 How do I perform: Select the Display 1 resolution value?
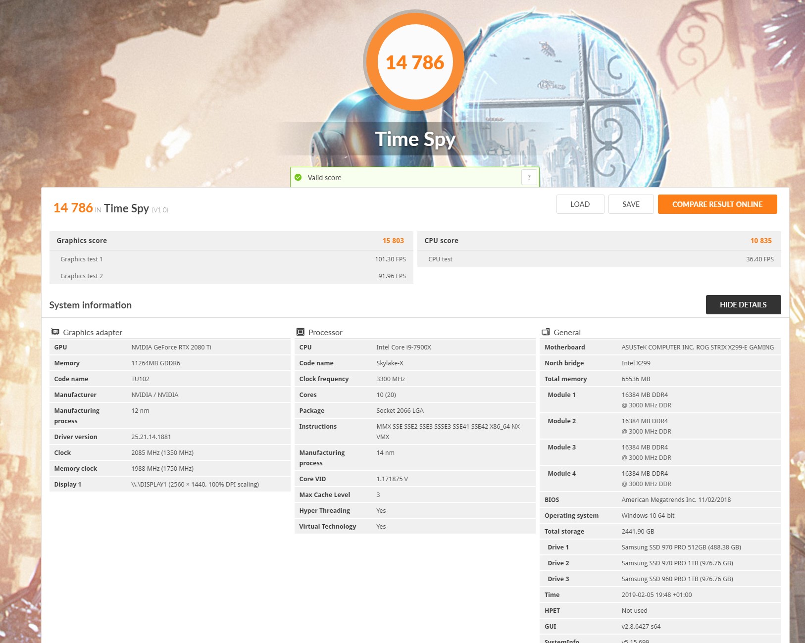[195, 485]
